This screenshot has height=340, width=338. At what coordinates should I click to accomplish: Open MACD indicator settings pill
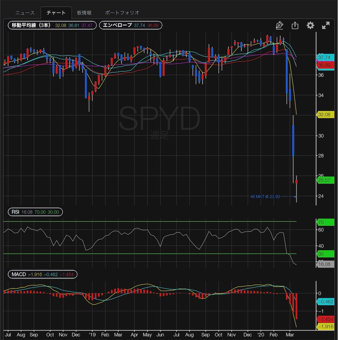pos(42,274)
